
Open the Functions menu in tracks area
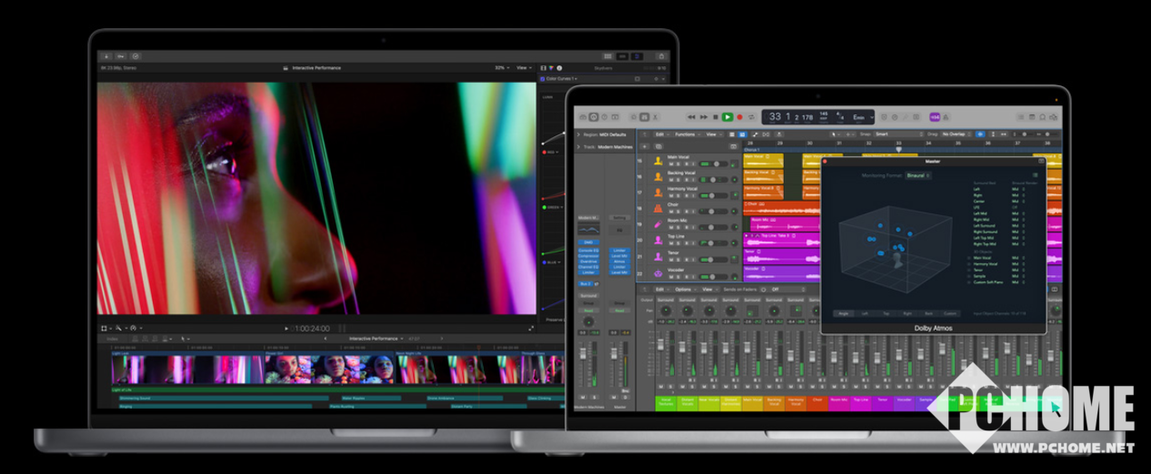tap(686, 134)
